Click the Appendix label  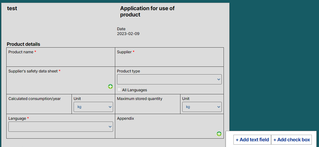point(125,119)
